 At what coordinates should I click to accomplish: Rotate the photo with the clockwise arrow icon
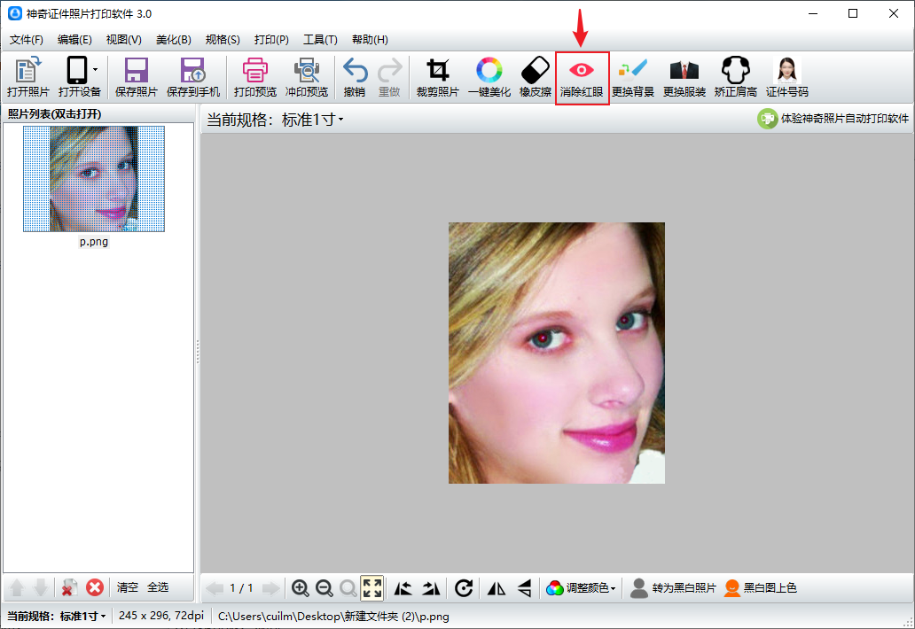click(463, 587)
